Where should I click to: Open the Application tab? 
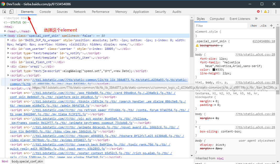click(141, 11)
